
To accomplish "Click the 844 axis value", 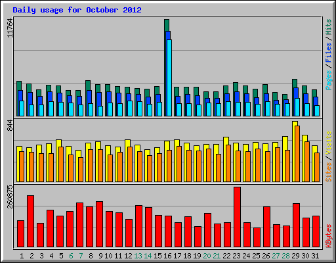I will pyautogui.click(x=10, y=126).
